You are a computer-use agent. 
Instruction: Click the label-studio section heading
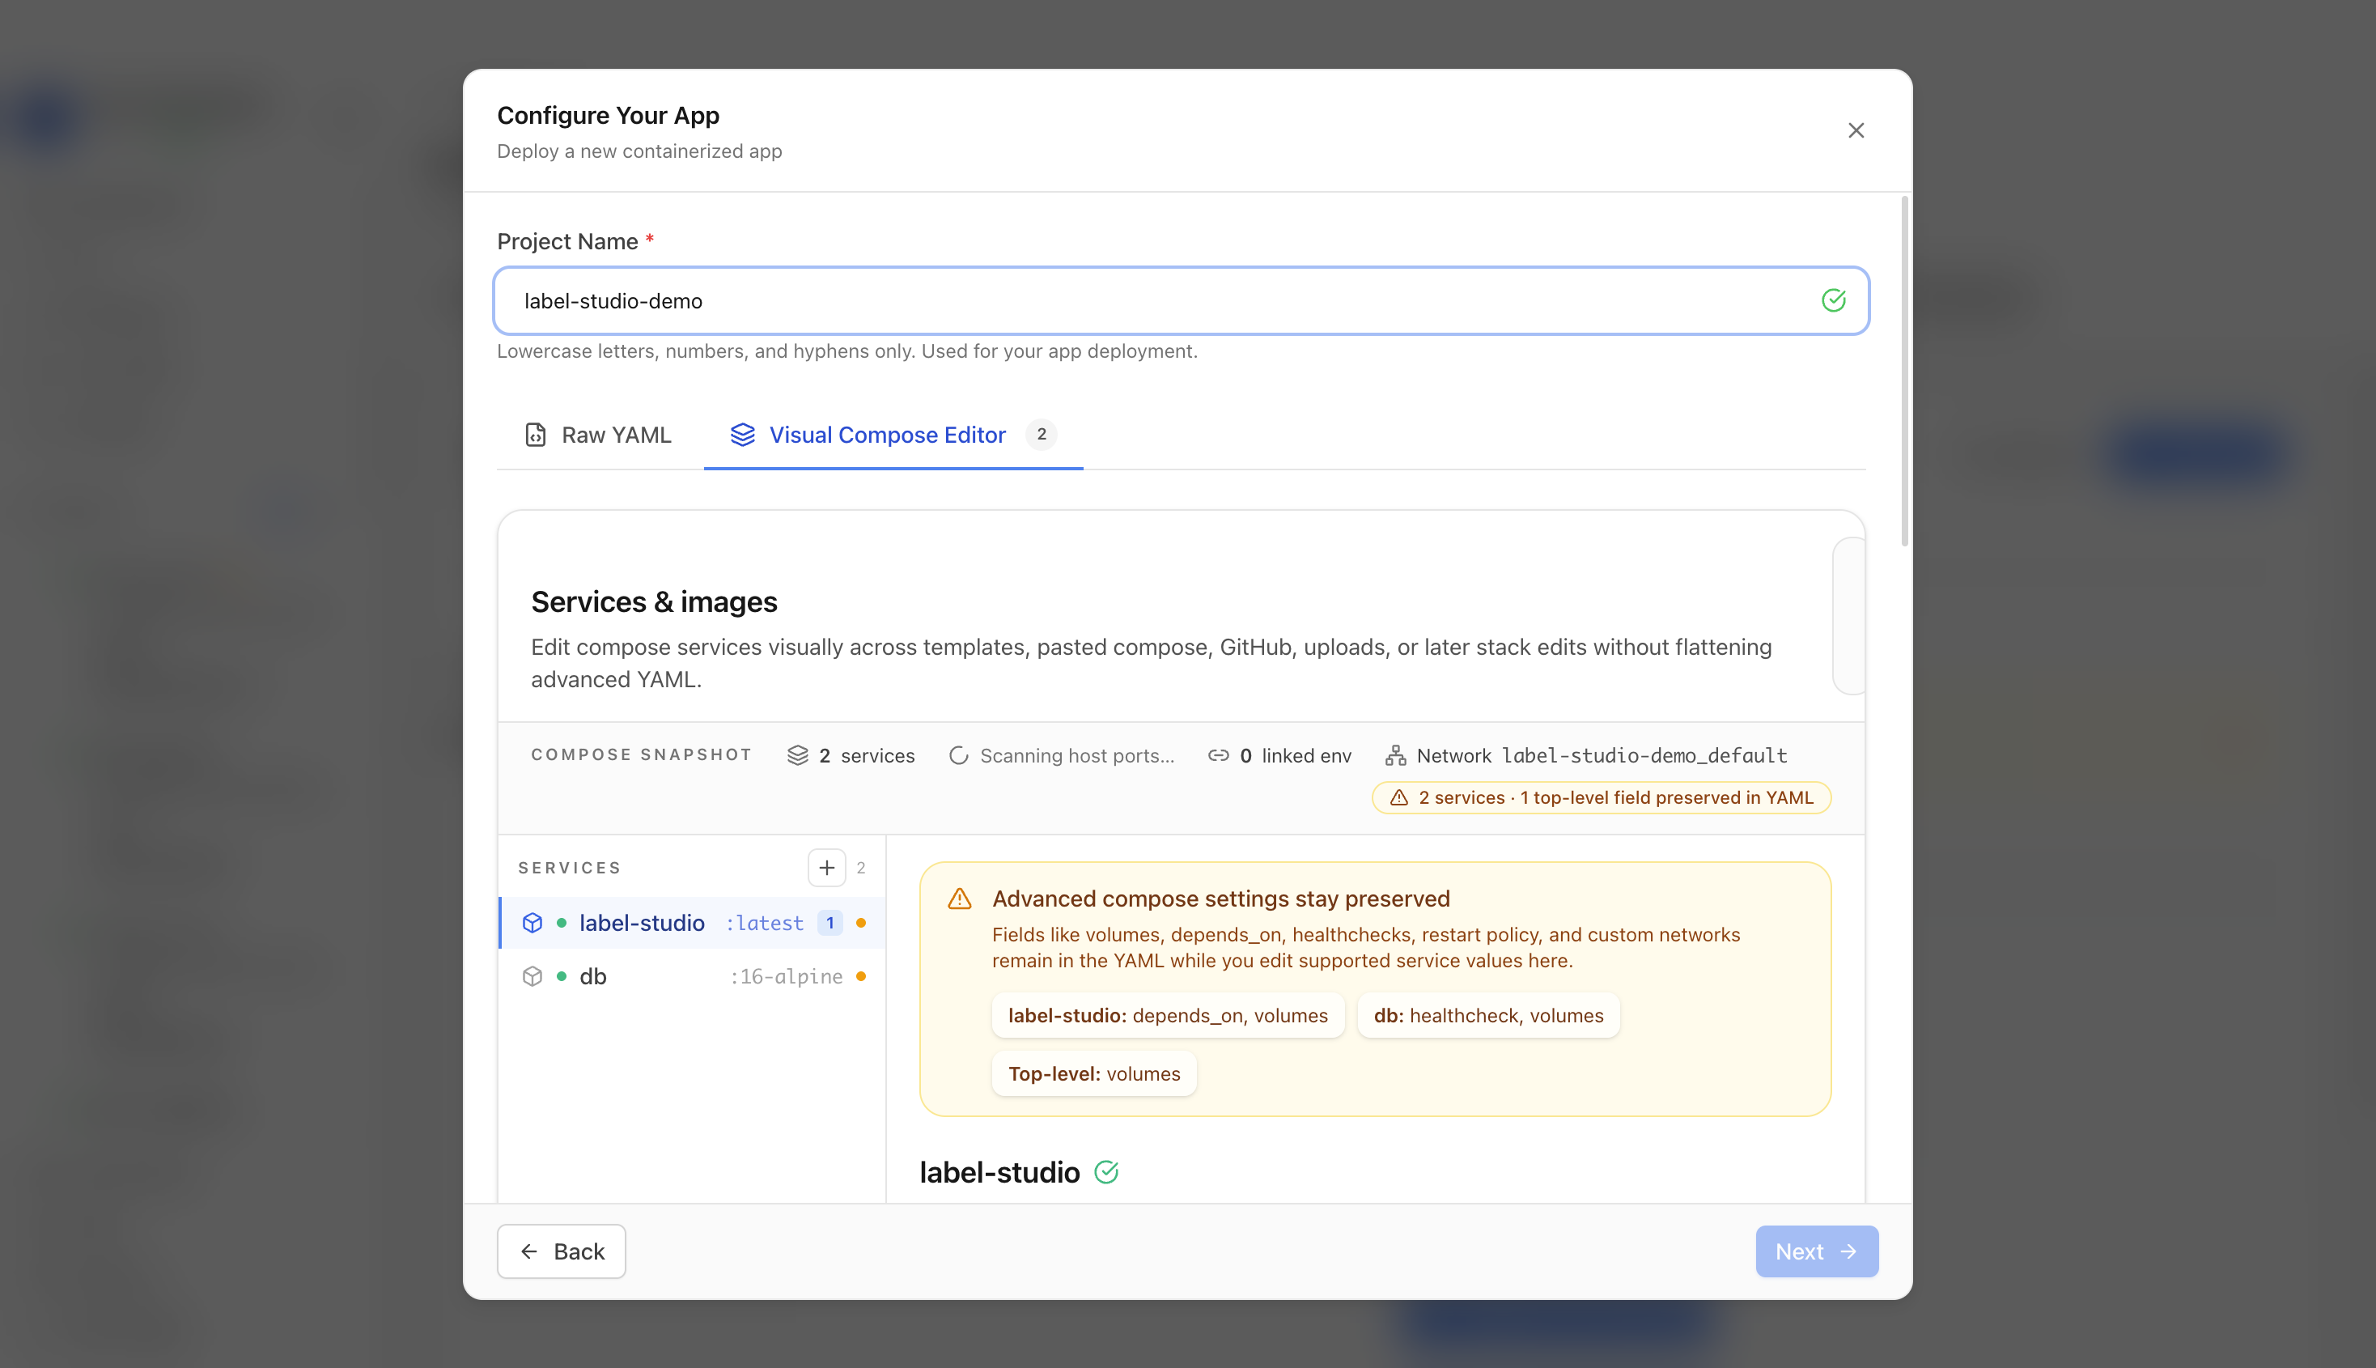999,1171
